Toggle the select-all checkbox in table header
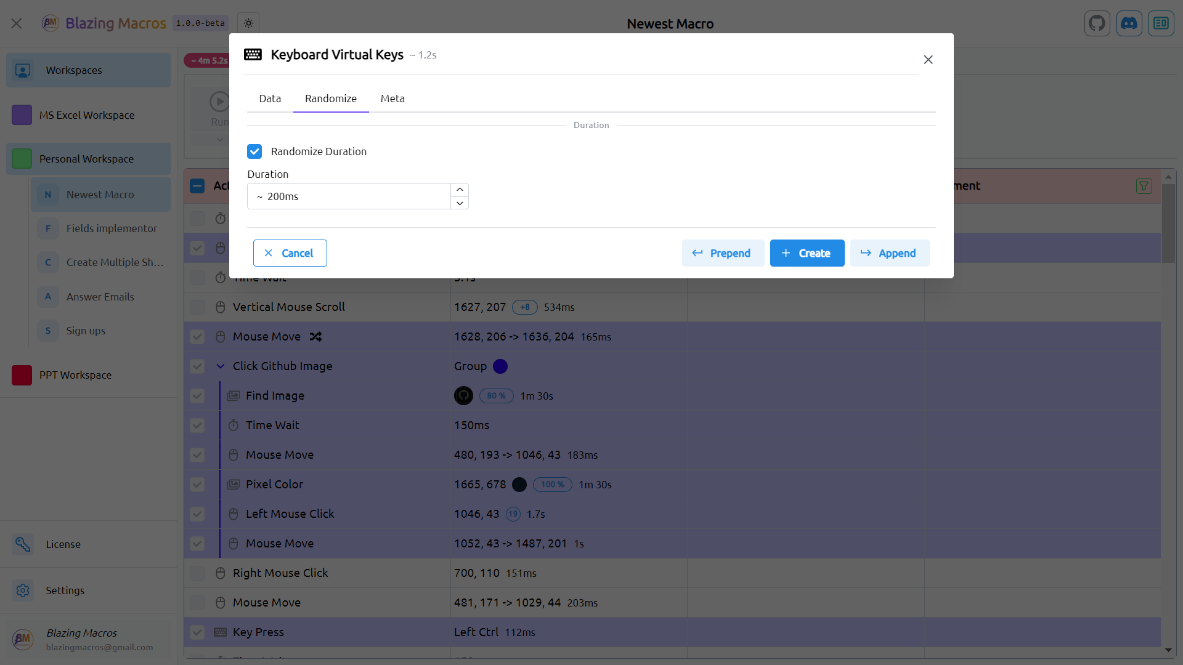This screenshot has width=1183, height=665. (x=197, y=186)
